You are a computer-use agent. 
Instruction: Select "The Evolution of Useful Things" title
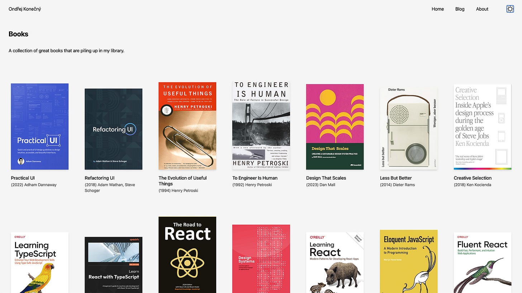coord(183,181)
